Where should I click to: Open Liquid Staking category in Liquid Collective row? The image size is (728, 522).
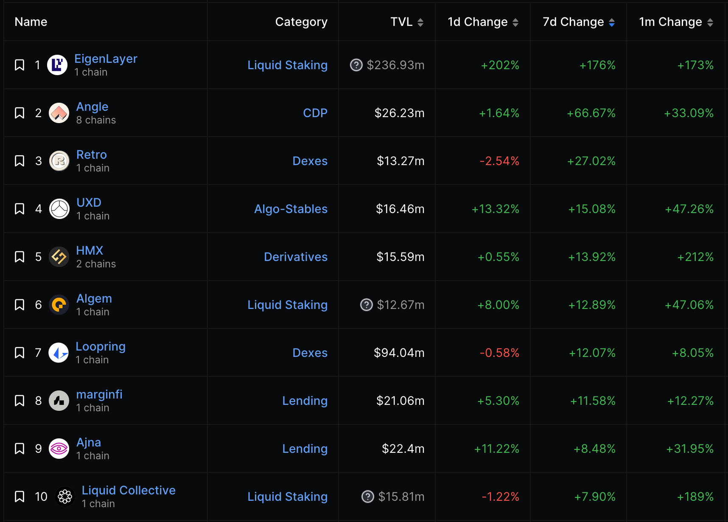coord(287,497)
